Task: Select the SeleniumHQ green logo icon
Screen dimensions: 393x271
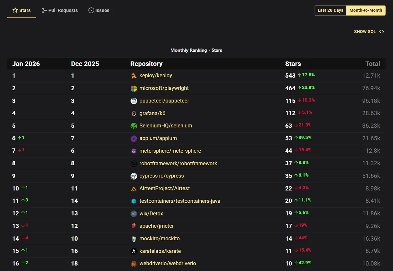Action: click(134, 126)
